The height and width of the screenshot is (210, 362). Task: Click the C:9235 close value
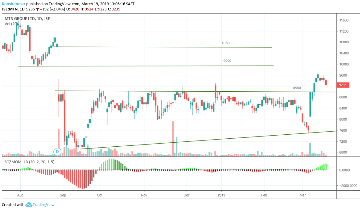pos(114,9)
